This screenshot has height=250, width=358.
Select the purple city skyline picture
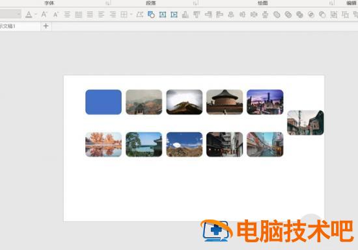[265, 102]
